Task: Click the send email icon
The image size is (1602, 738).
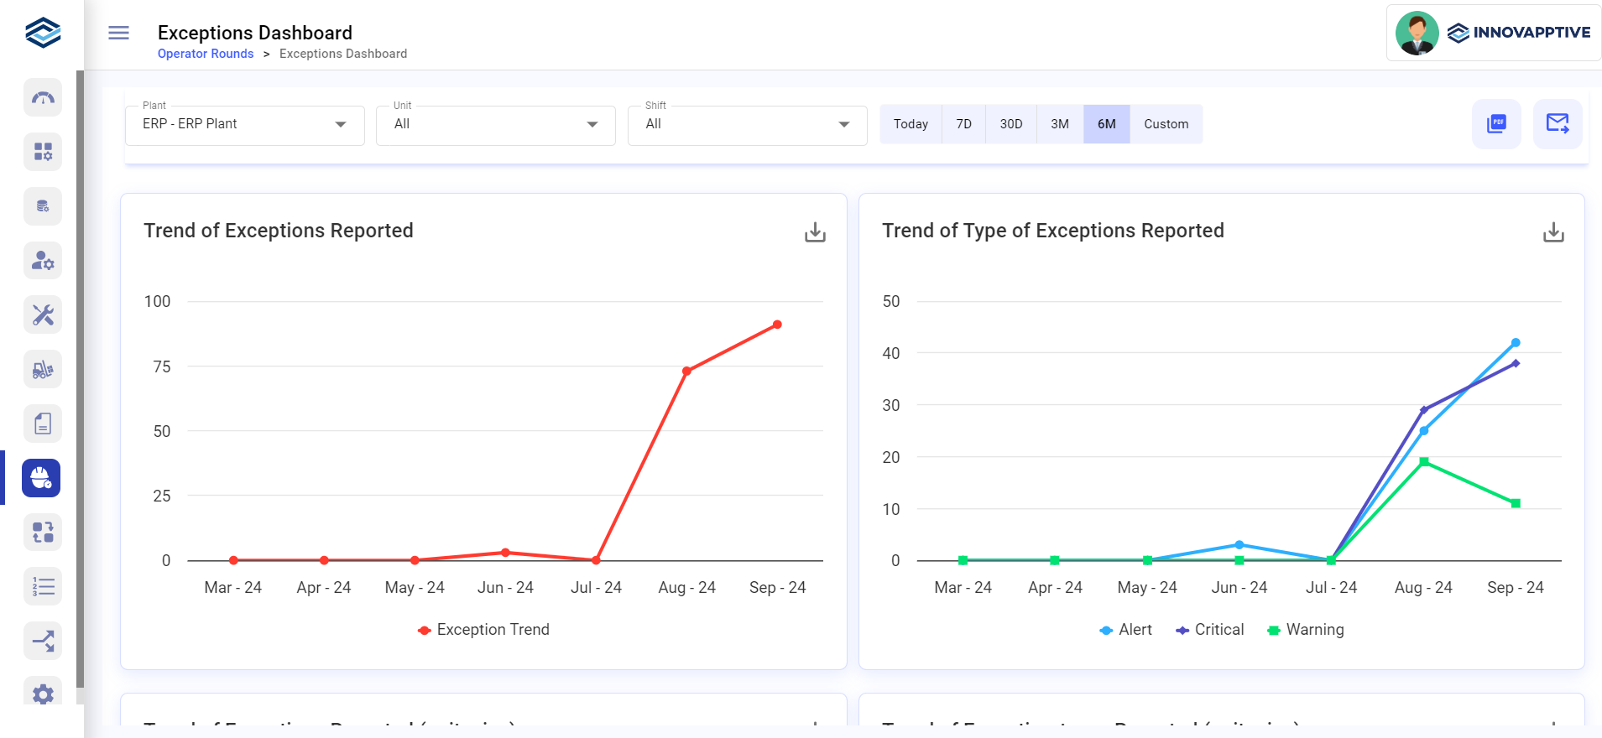Action: coord(1558,124)
